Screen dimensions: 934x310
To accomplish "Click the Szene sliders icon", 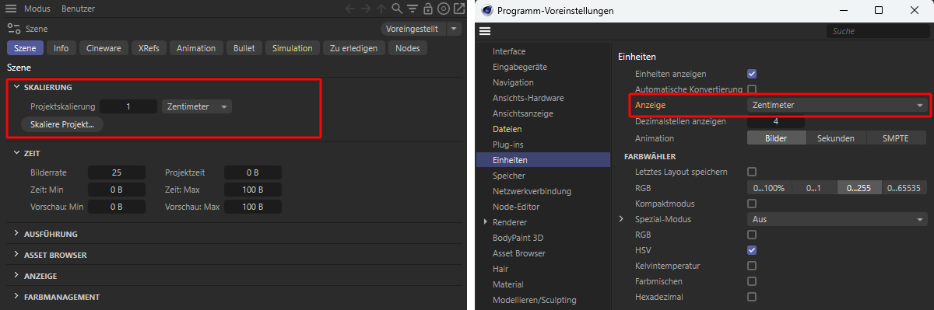I will click(12, 29).
